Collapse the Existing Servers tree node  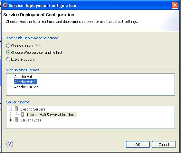[10, 109]
